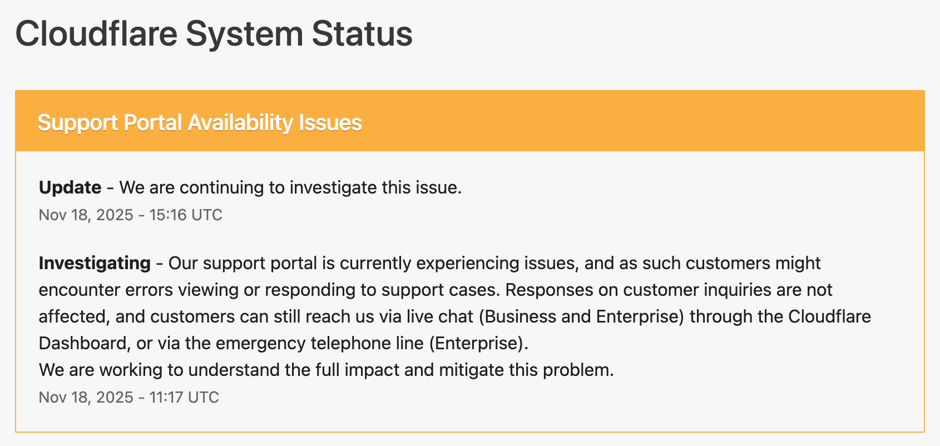Open the Support Portal Availability Issues incident
This screenshot has width=940, height=446.
(199, 122)
